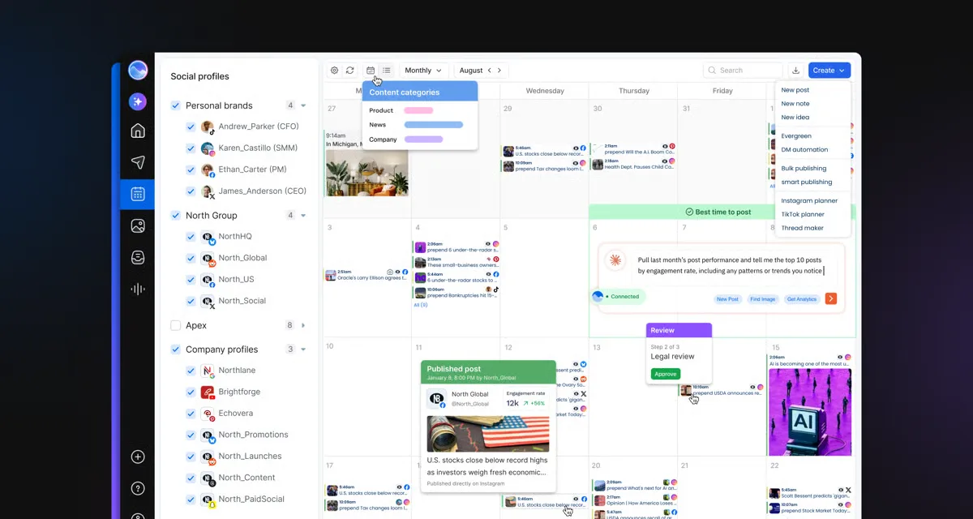Click North Global avatar in published post card

coord(436,398)
